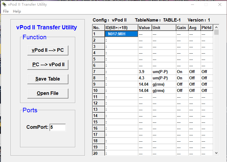
Task: Click the Open File button
Action: (48, 93)
